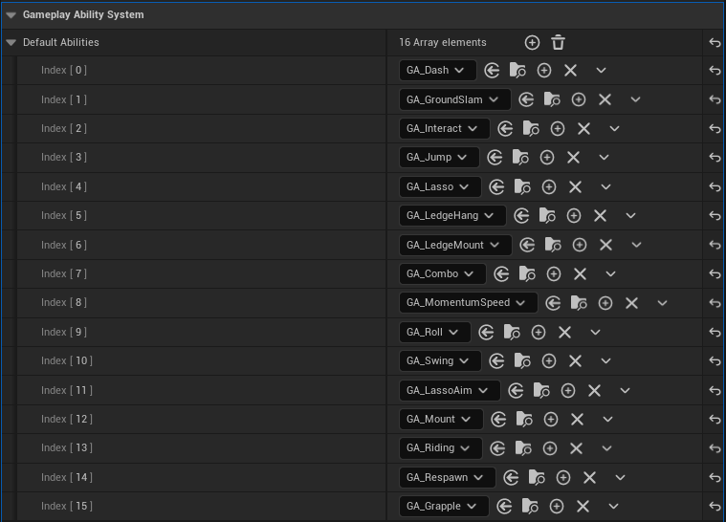
Task: Collapse the Gameplay Ability System section
Action: click(x=11, y=15)
